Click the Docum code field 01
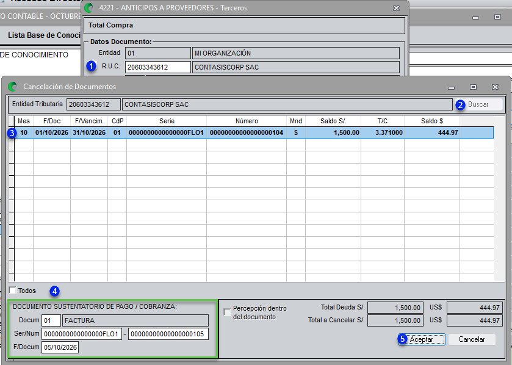The image size is (512, 365). coord(51,320)
